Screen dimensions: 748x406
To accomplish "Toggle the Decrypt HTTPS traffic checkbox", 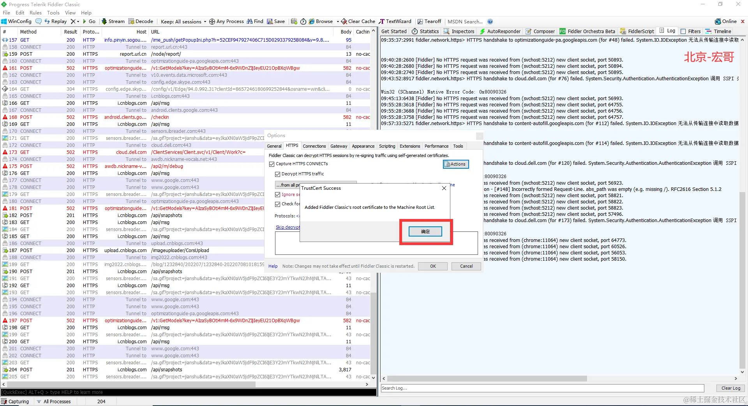I will pos(278,174).
